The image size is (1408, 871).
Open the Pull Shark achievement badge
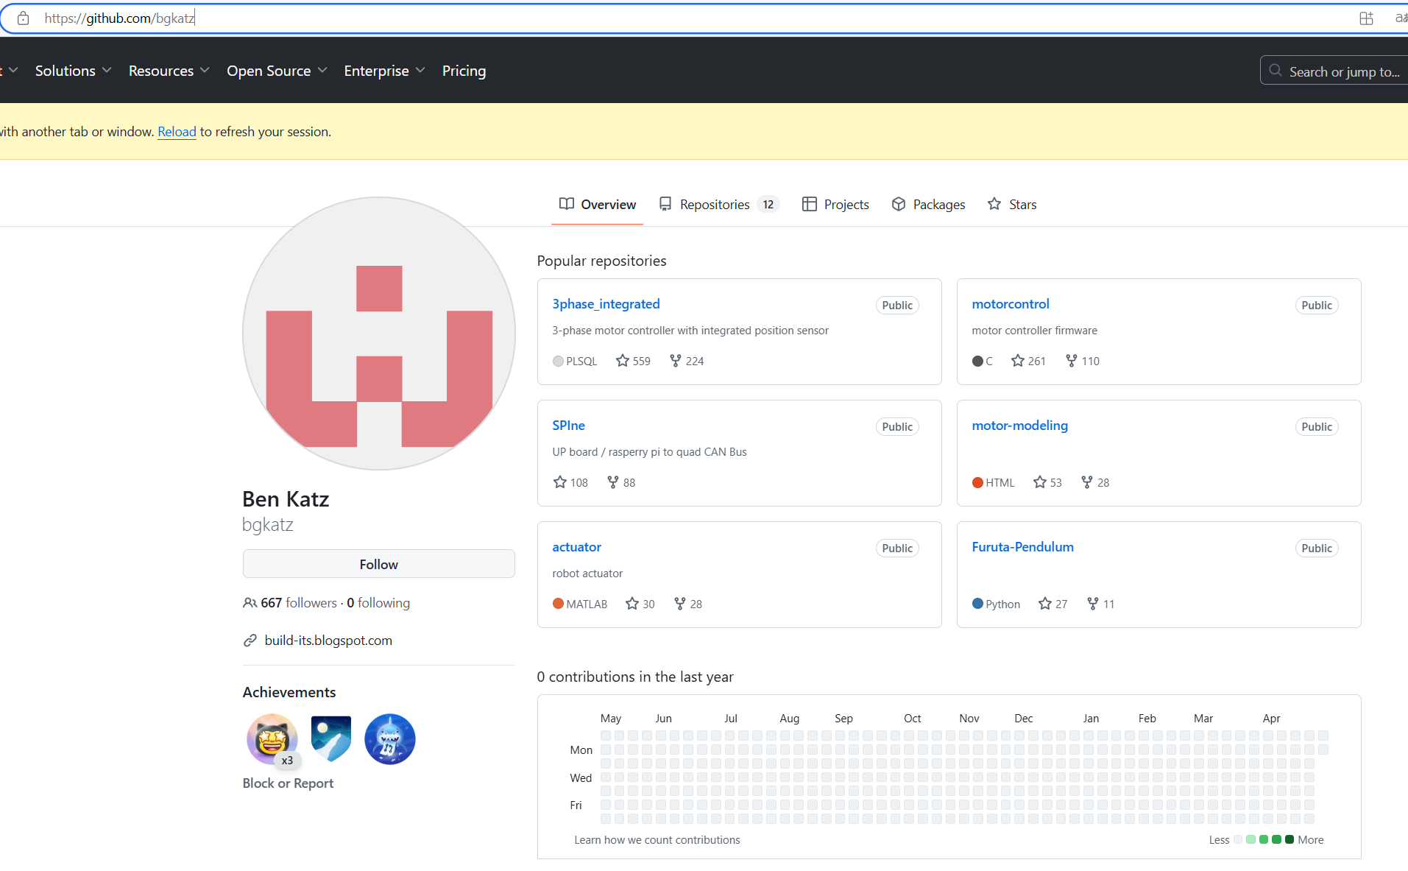[x=389, y=738]
